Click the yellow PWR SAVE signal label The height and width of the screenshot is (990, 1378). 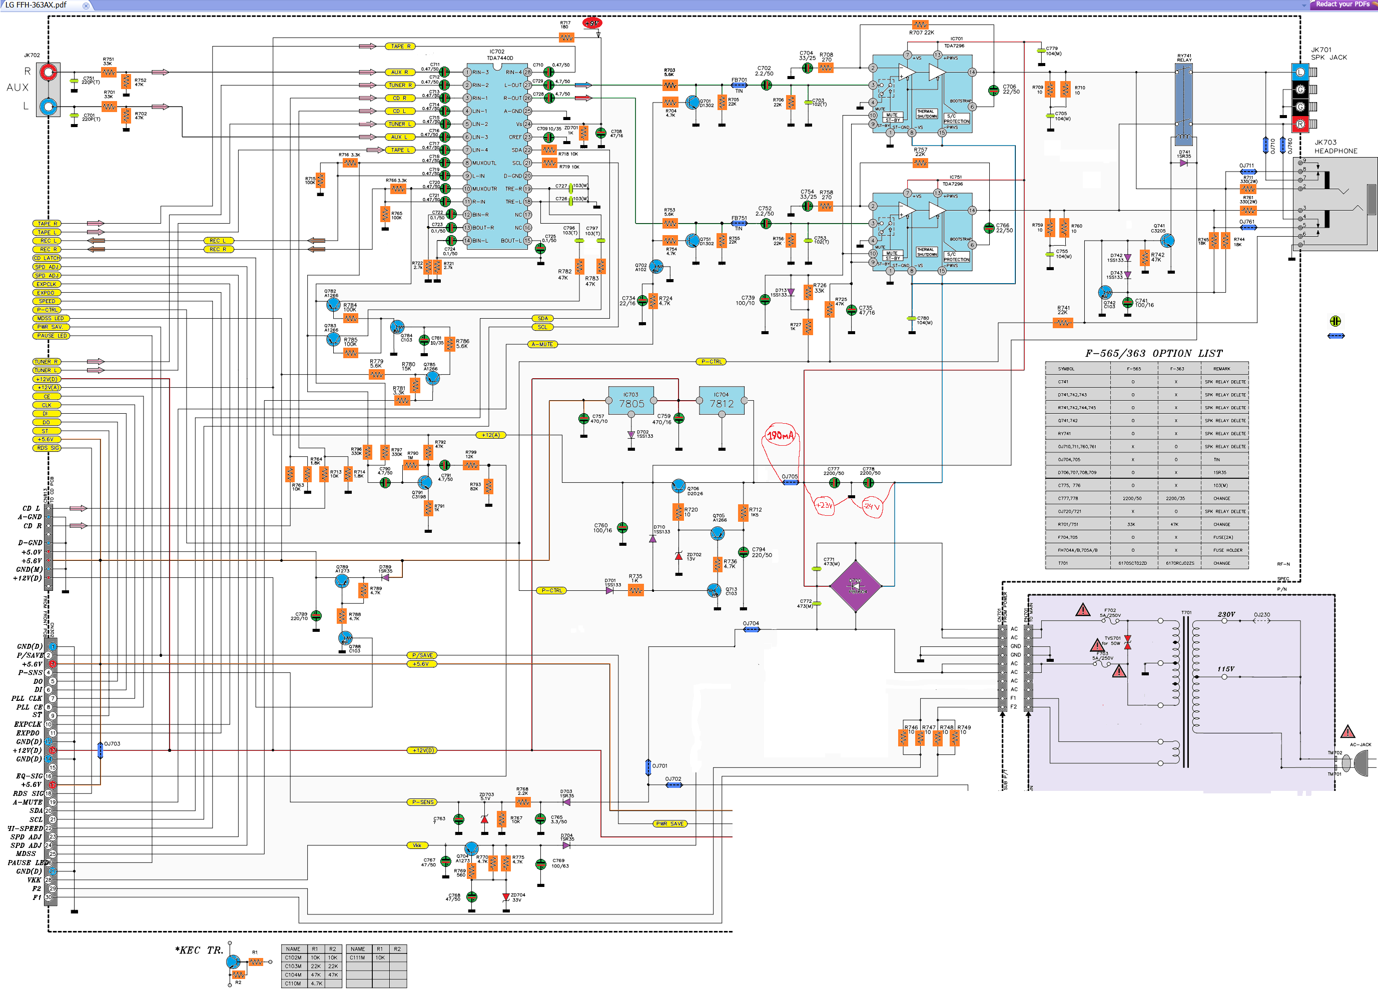coord(669,823)
